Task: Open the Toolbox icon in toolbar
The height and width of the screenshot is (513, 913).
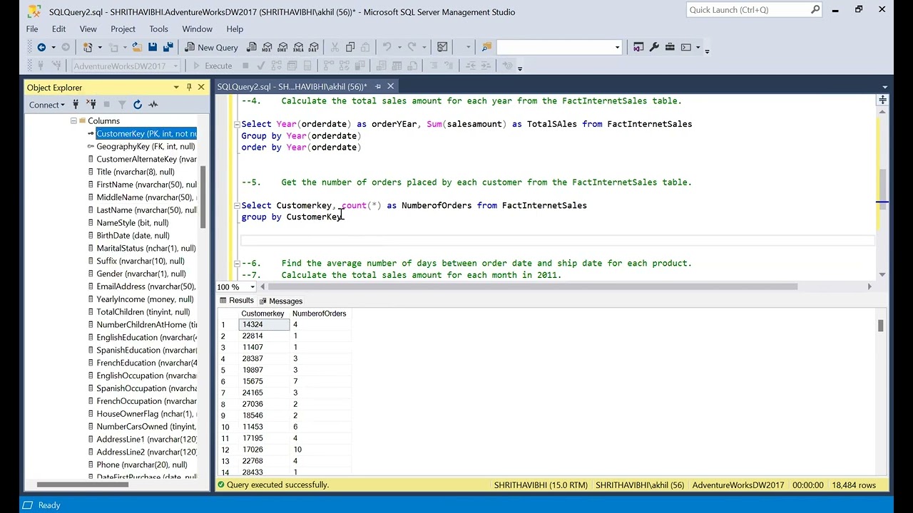Action: click(670, 47)
